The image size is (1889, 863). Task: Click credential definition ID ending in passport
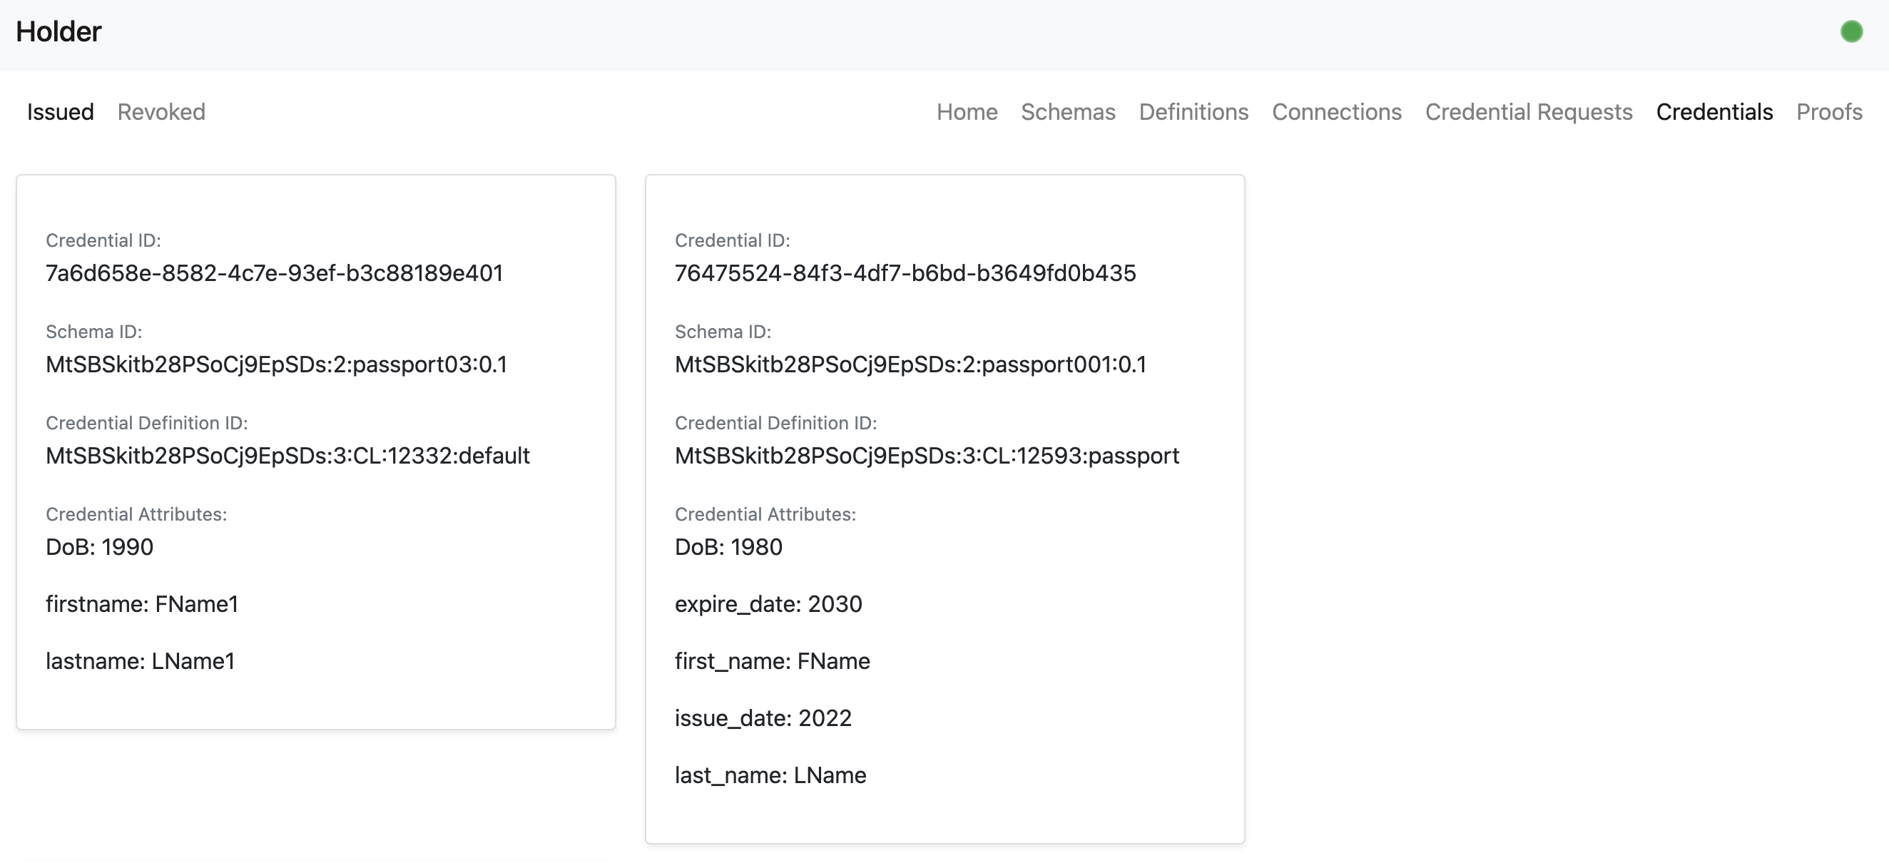pos(927,455)
